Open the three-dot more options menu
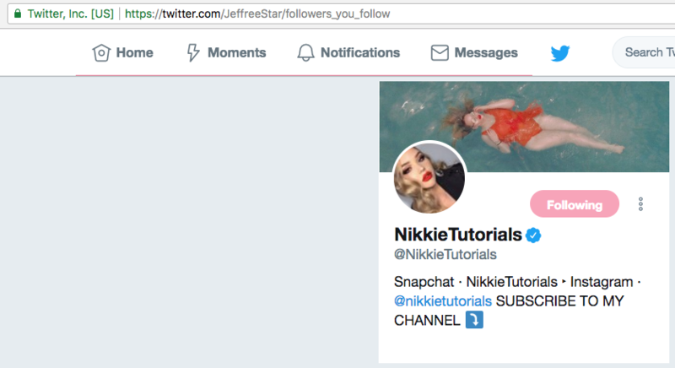The width and height of the screenshot is (675, 368). click(x=641, y=204)
